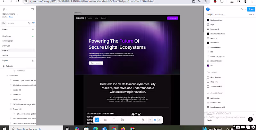
Task: Select the Vector 38 layer
Action: [x=17, y=90]
